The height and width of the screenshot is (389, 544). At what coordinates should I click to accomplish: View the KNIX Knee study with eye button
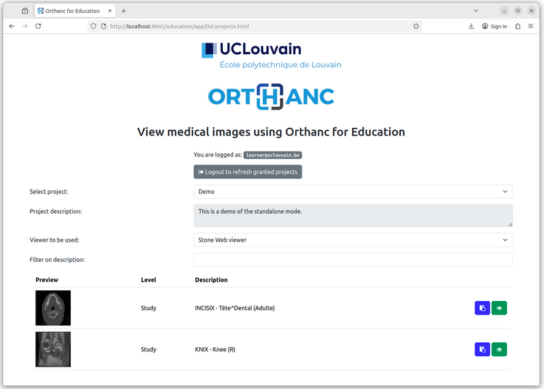click(499, 349)
